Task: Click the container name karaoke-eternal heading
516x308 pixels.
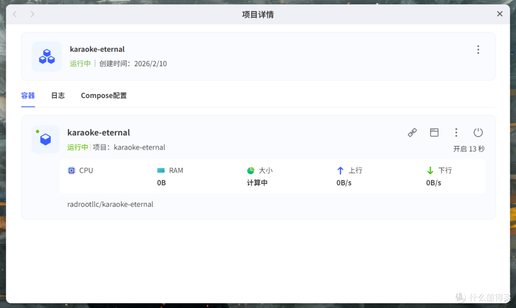Action: (x=99, y=133)
